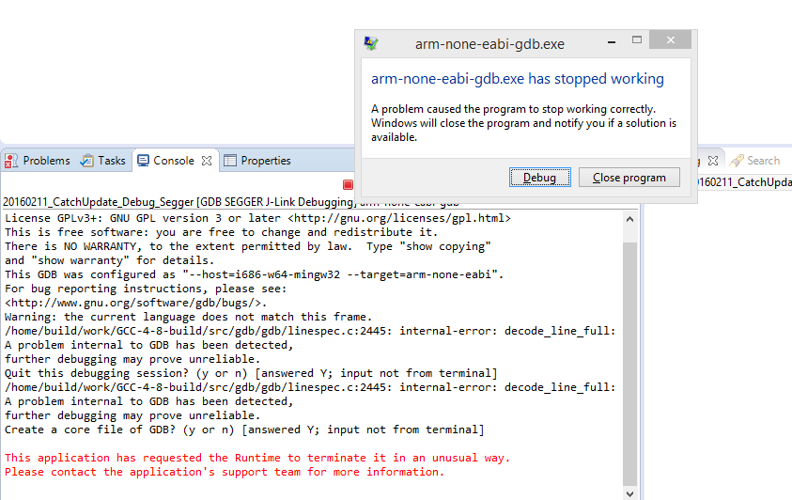Click '160211_CatchUpda' text in right panel
The width and height of the screenshot is (792, 500).
[x=745, y=182]
